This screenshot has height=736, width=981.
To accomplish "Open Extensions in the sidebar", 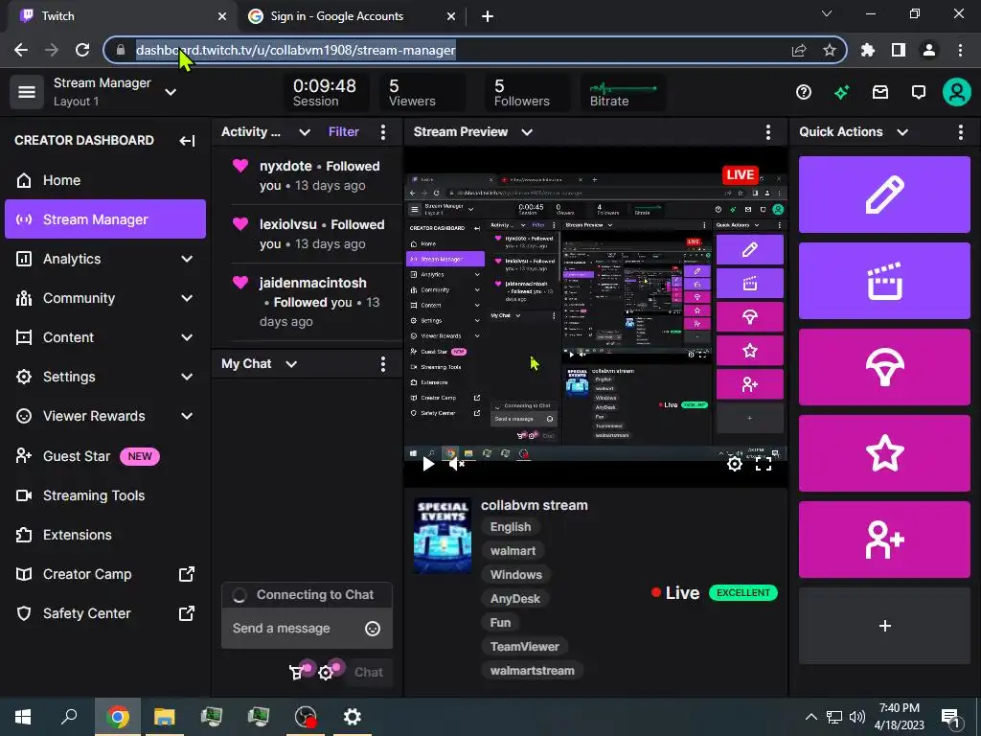I will point(104,535).
